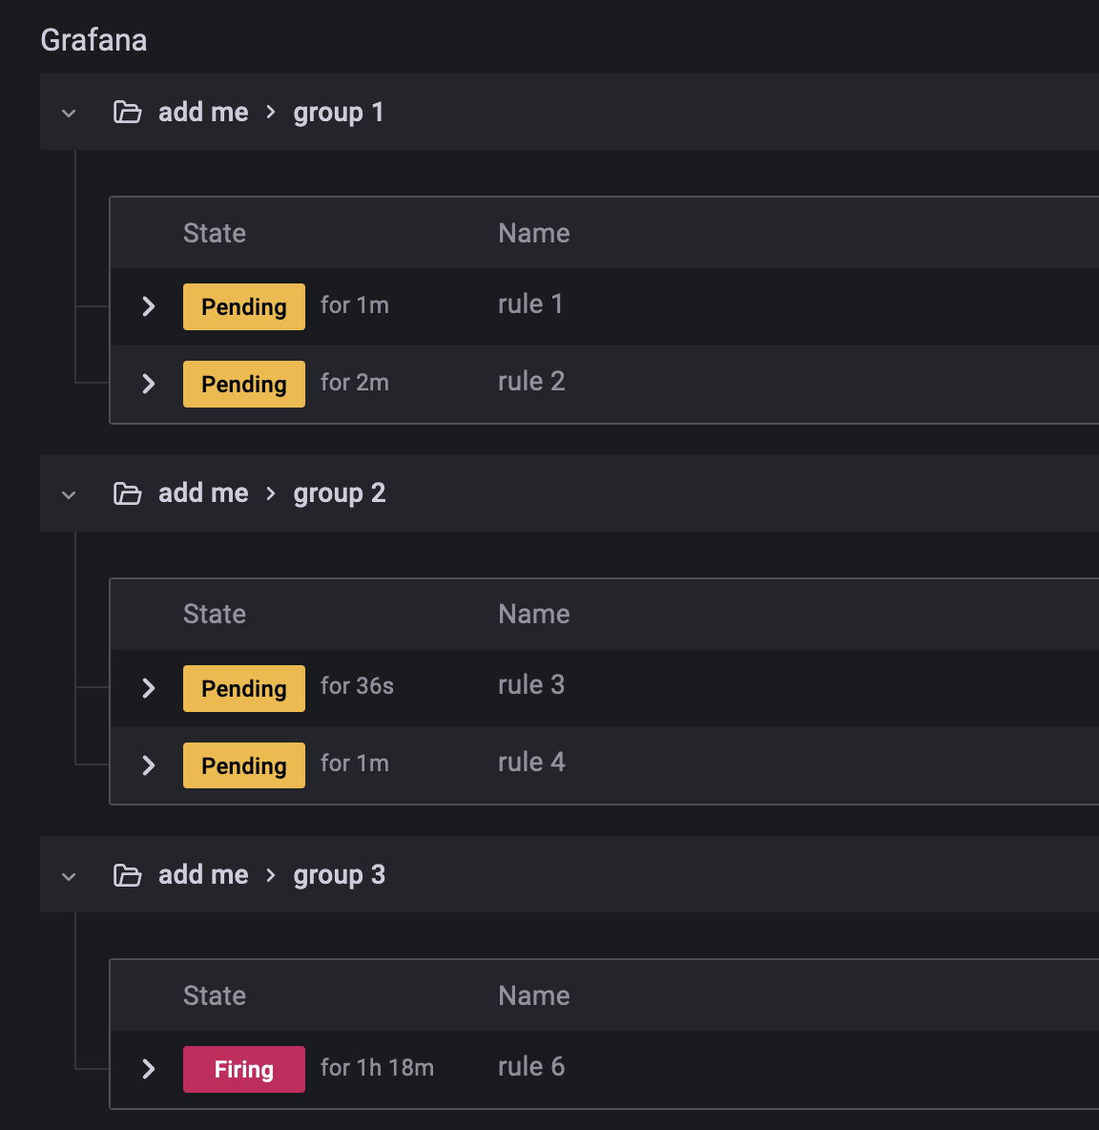Collapse the group 3 section
Image resolution: width=1099 pixels, height=1130 pixels.
[68, 874]
